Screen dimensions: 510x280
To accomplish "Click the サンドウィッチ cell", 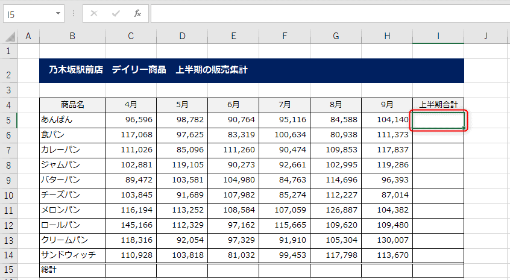I will pos(72,256).
